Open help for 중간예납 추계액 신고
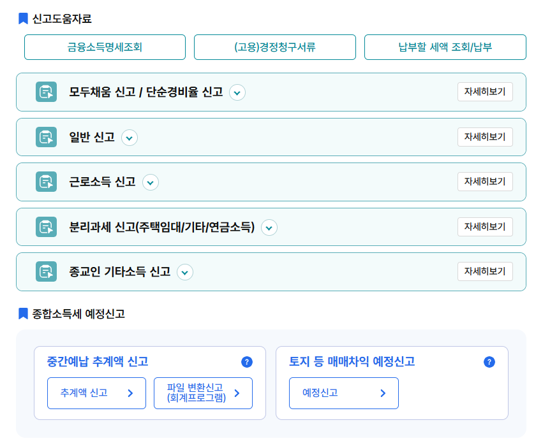543x448 pixels. click(x=248, y=361)
